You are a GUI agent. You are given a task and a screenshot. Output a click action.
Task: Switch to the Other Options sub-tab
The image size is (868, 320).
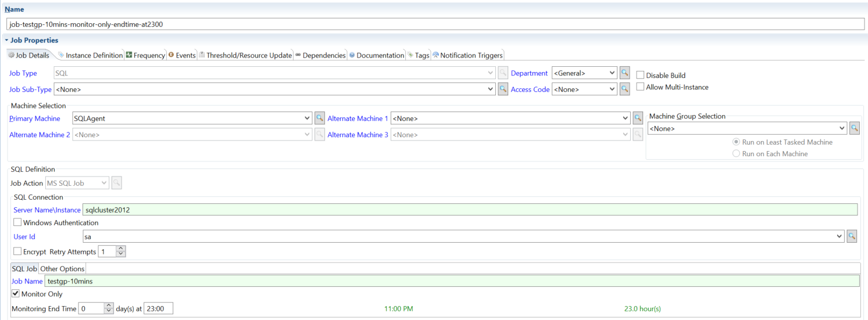62,268
